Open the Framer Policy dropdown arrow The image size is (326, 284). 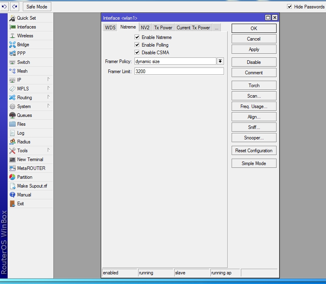(220, 61)
